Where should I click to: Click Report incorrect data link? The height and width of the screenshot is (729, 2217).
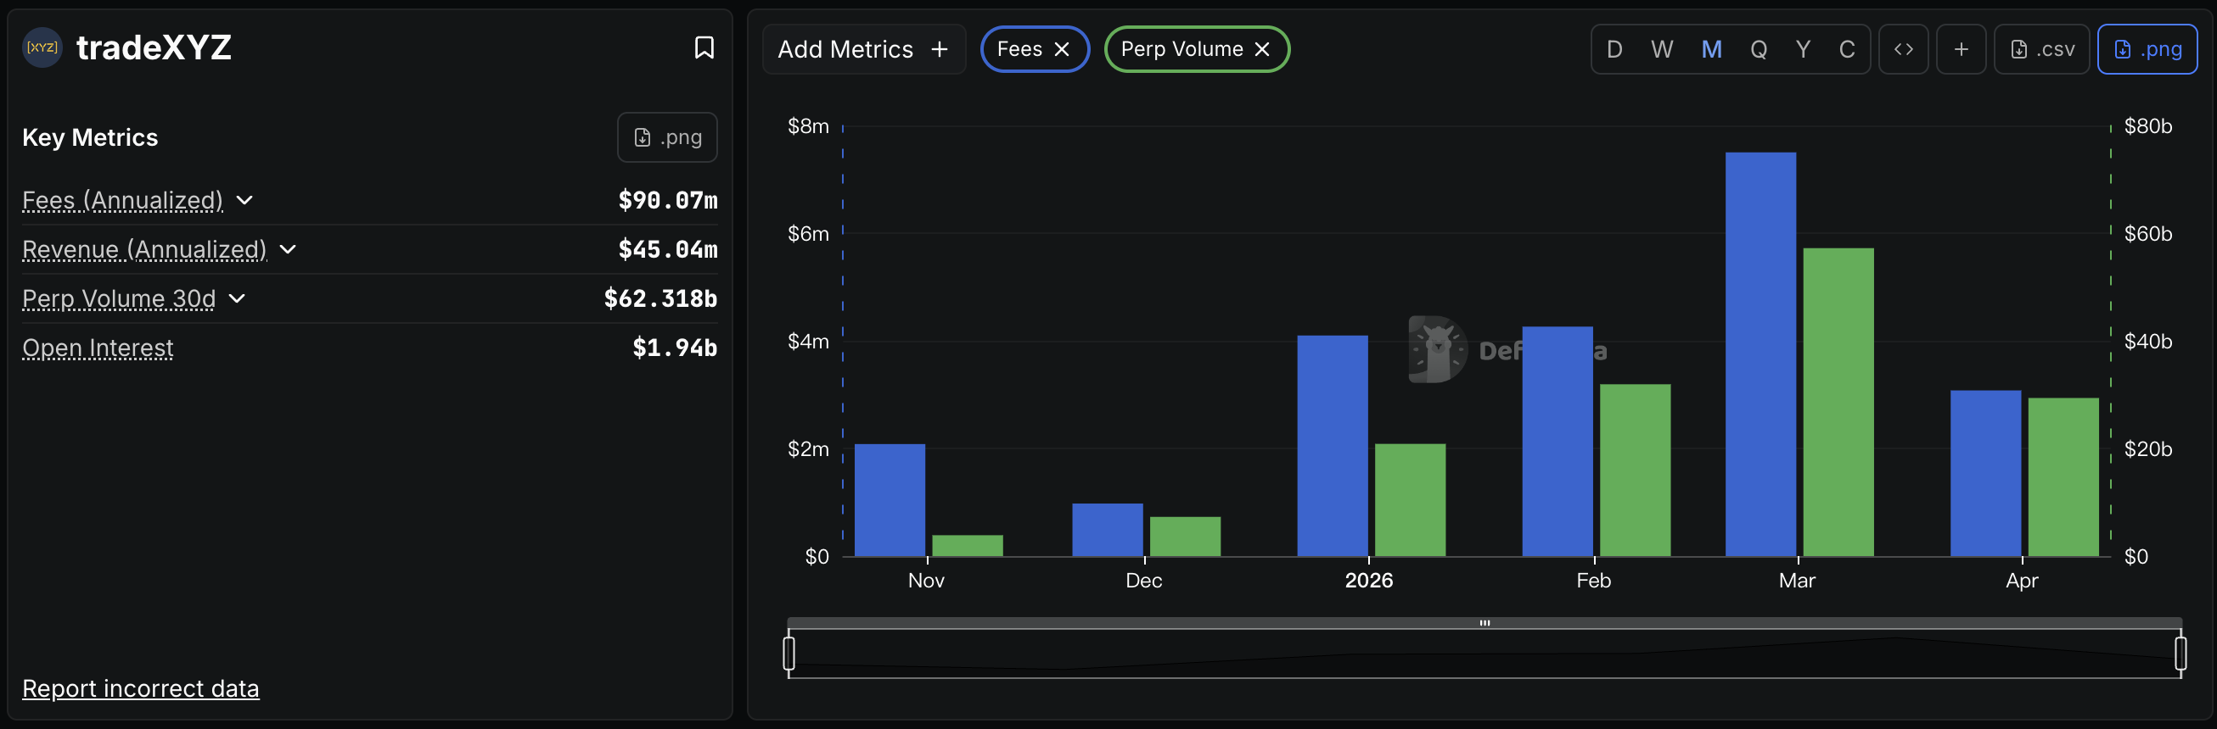pyautogui.click(x=140, y=688)
